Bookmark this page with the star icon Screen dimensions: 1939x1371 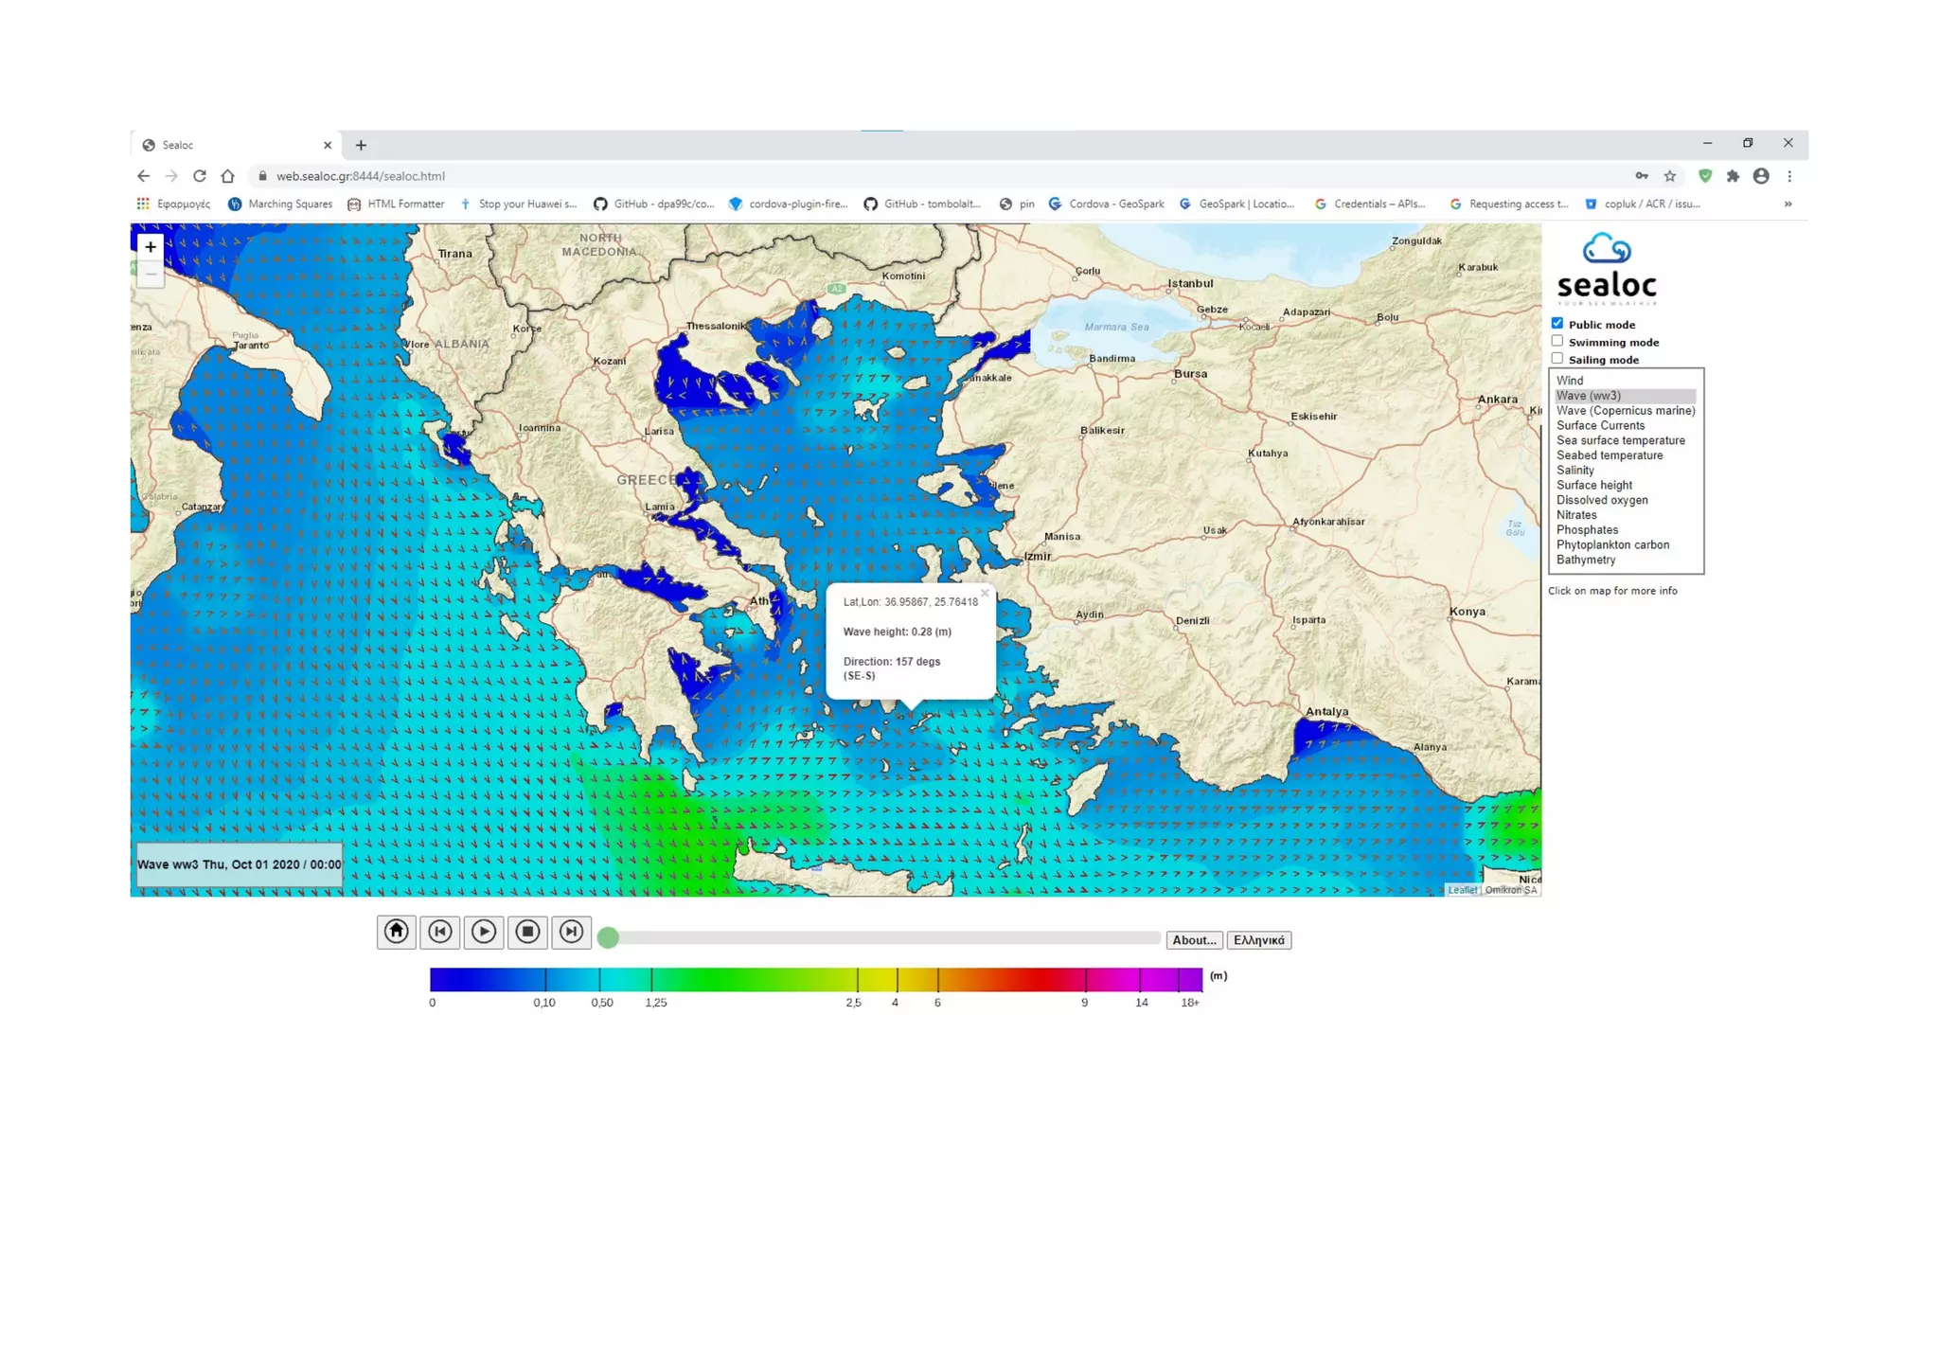click(1670, 176)
